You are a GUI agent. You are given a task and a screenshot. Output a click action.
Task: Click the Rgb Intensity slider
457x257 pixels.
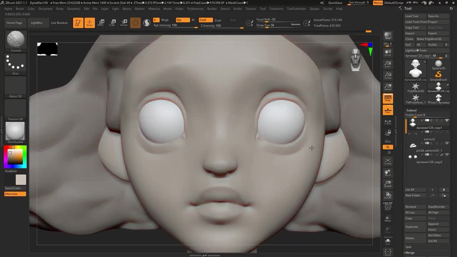[x=175, y=26]
